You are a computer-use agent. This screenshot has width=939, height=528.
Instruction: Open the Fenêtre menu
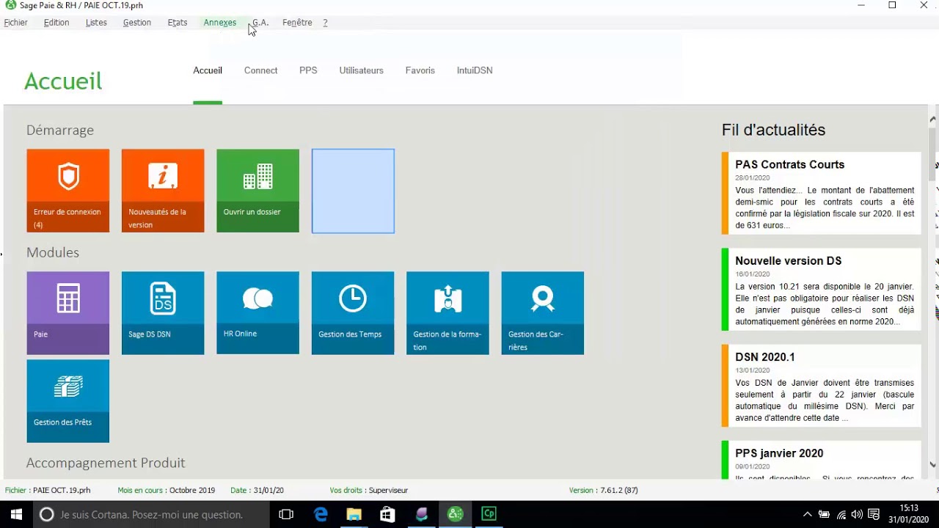[297, 23]
